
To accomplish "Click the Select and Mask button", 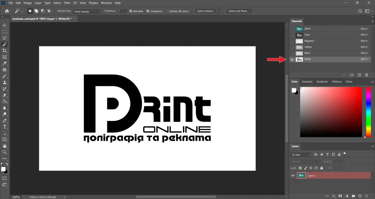I will [x=239, y=11].
